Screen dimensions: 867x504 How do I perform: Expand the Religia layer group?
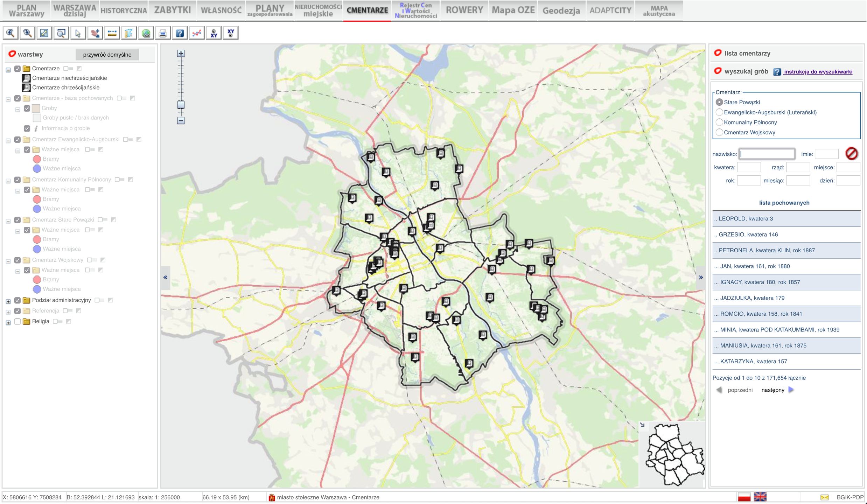click(x=8, y=321)
